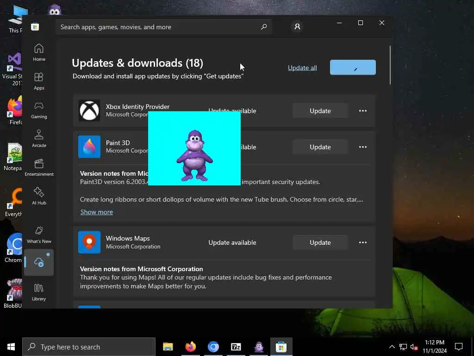Open the AI Hub section
The image size is (474, 356).
pyautogui.click(x=39, y=197)
